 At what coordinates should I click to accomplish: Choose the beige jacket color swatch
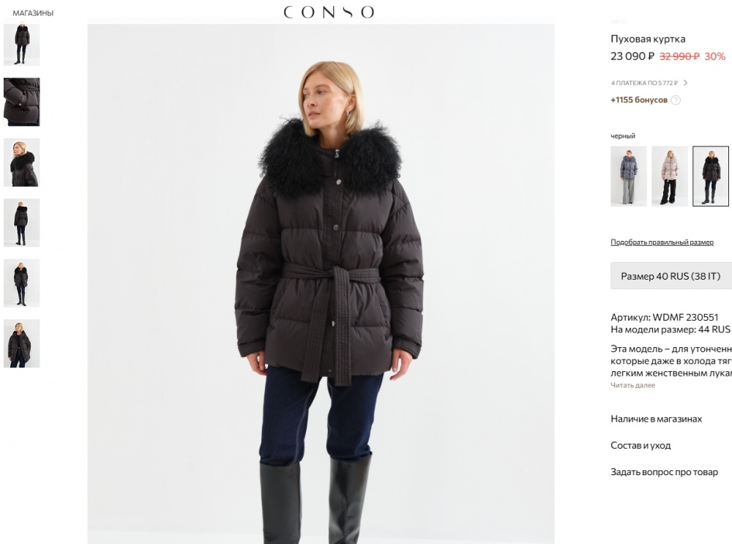[669, 176]
